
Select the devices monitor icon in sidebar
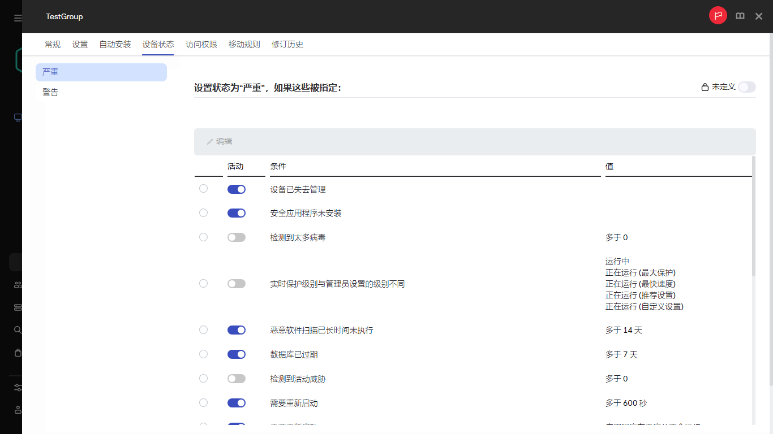[x=17, y=118]
